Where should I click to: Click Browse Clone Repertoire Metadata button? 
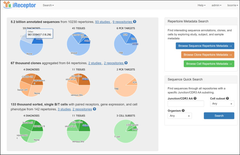tap(208, 55)
